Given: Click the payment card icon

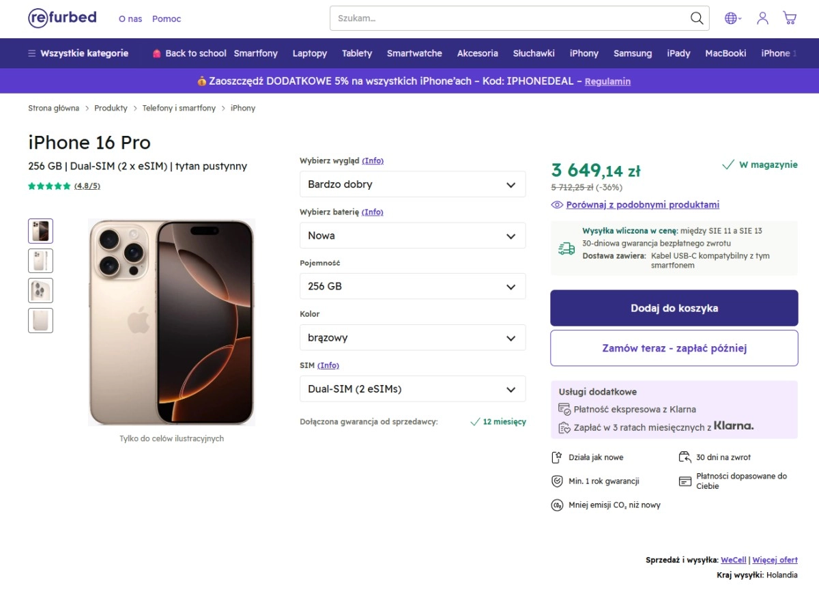Looking at the screenshot, I should coord(685,481).
